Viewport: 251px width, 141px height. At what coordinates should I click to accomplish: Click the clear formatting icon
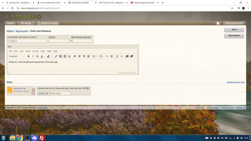117,56
